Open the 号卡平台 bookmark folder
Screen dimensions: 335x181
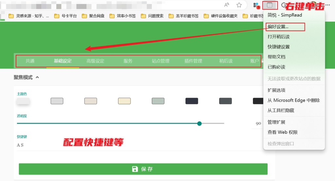(x=65, y=16)
